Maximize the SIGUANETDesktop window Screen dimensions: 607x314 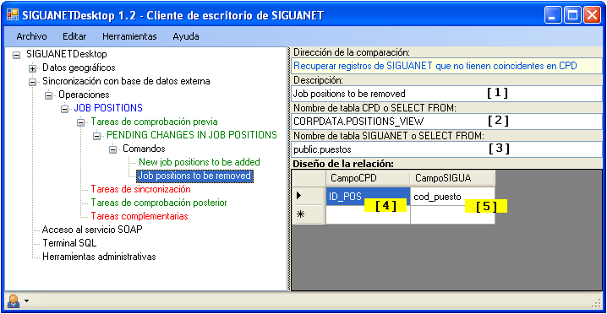pyautogui.click(x=572, y=16)
